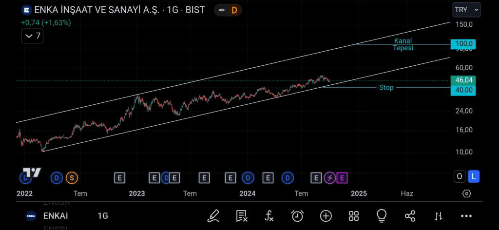Open ideas with the lightbulb icon
Viewport: 499px width, 230px height.
click(x=381, y=216)
